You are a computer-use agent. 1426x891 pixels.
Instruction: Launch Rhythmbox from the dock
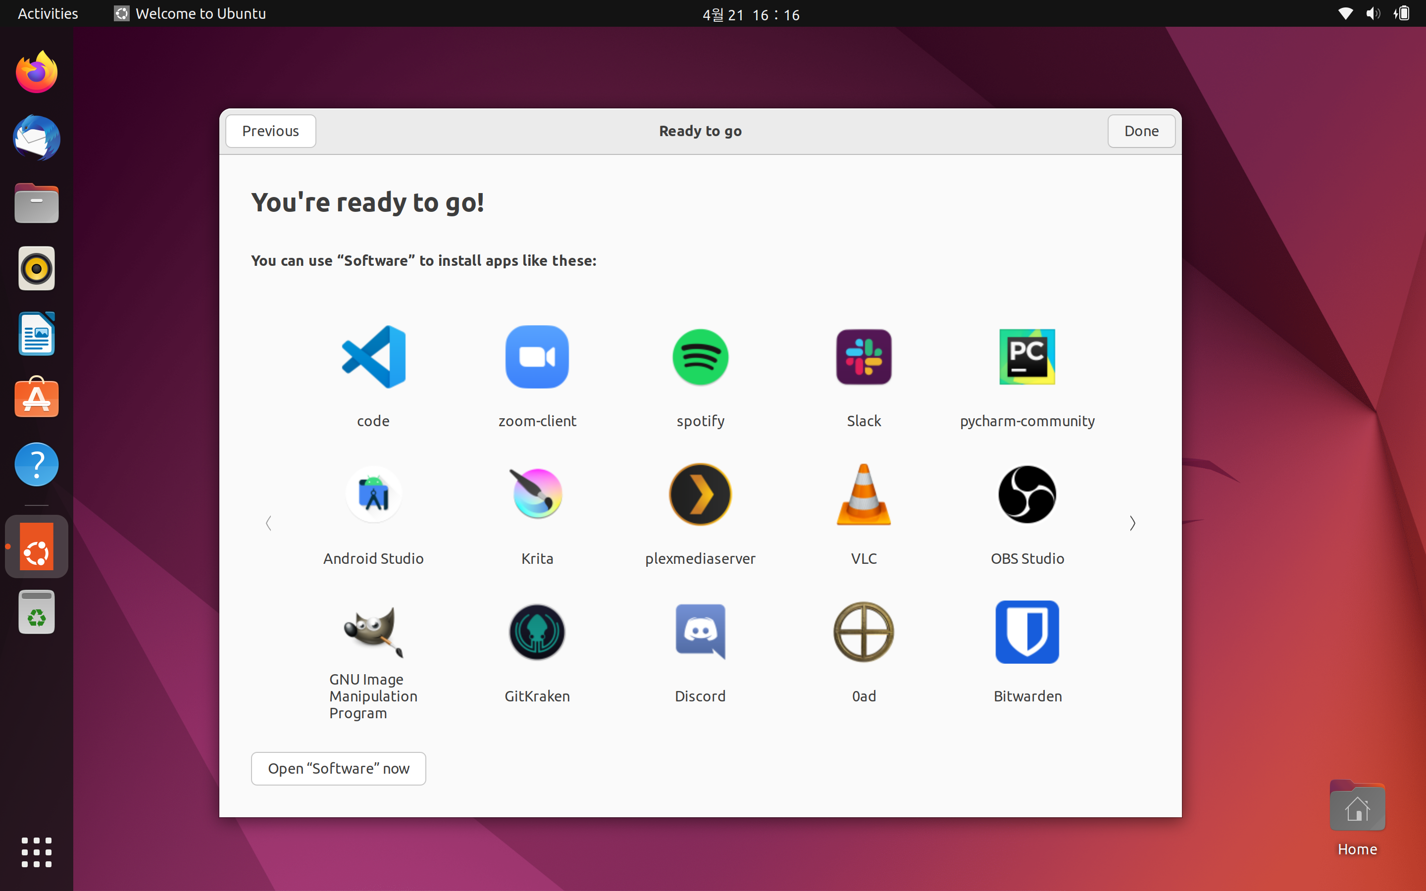coord(37,269)
